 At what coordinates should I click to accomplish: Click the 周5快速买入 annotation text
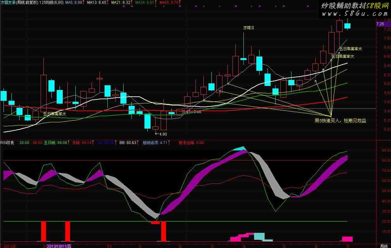coord(340,121)
